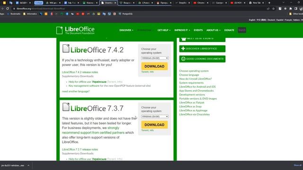Close the New Tab tab
This screenshot has height=170, width=303.
click(x=263, y=3)
